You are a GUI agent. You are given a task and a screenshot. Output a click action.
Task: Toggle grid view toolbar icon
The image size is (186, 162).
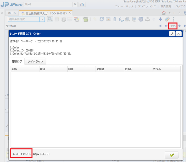click(x=108, y=19)
